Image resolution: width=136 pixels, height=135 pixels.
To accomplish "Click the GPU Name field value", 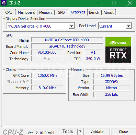I will pos(67,40).
